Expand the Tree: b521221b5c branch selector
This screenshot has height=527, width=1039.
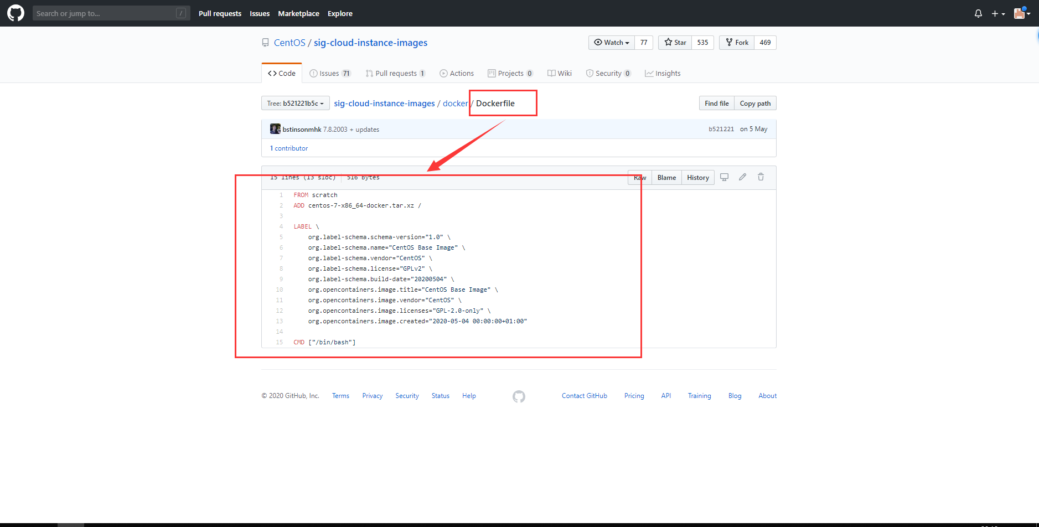[295, 103]
